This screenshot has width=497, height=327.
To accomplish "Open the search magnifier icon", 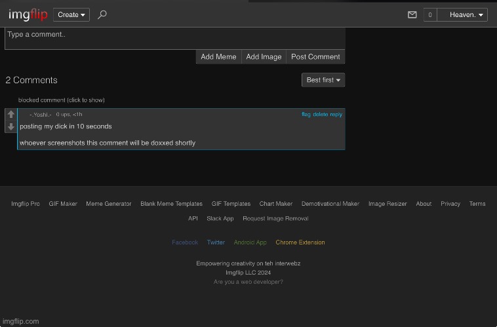I will click(x=102, y=14).
